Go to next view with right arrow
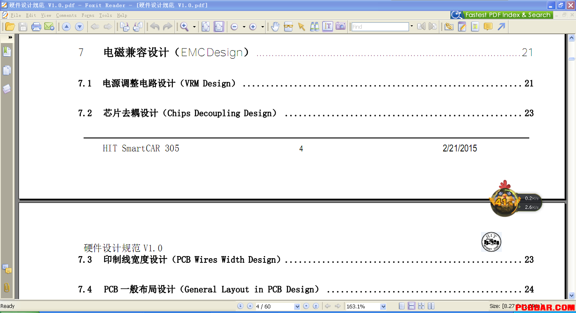This screenshot has width=576, height=313. pos(108,27)
